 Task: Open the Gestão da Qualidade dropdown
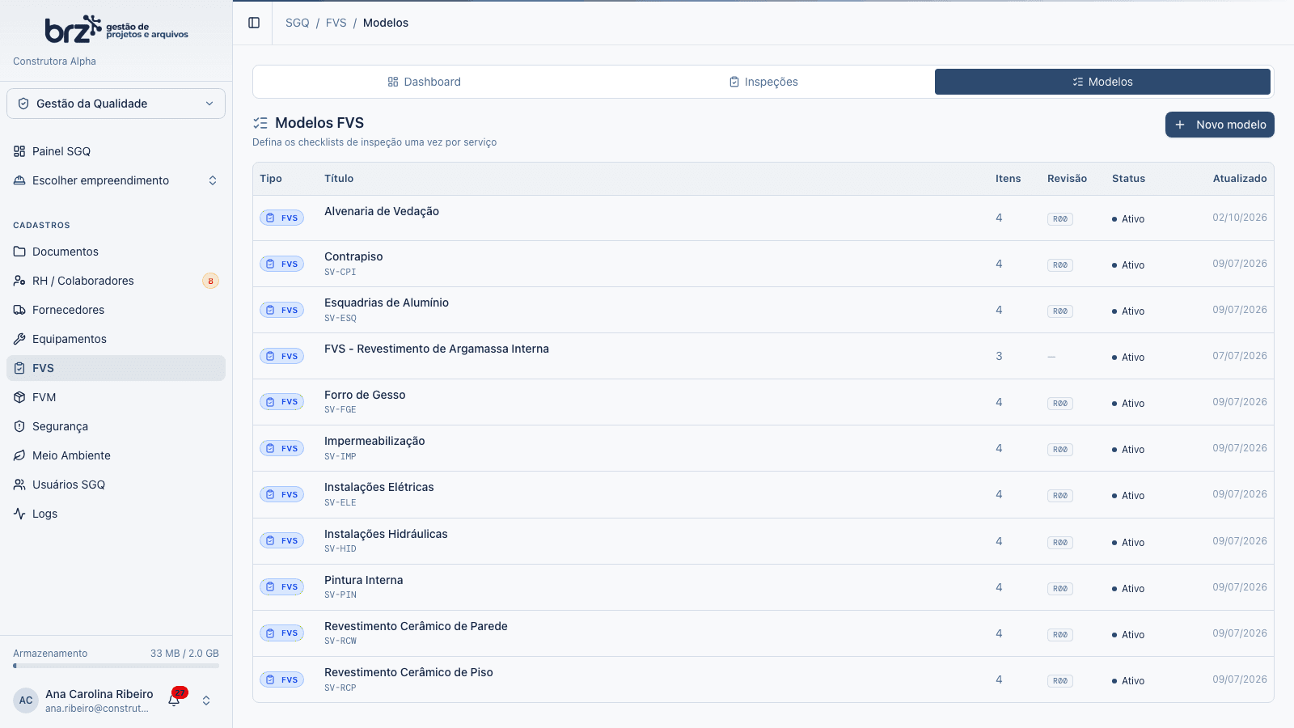pyautogui.click(x=116, y=104)
